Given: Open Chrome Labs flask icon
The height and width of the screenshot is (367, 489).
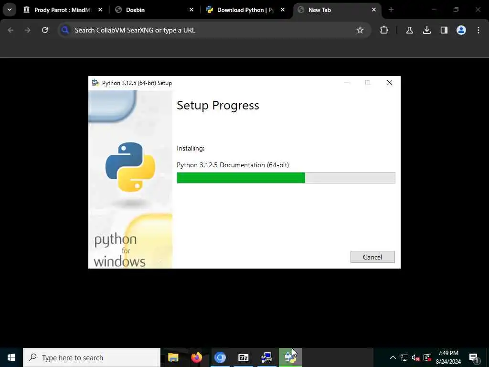Looking at the screenshot, I should pos(409,30).
